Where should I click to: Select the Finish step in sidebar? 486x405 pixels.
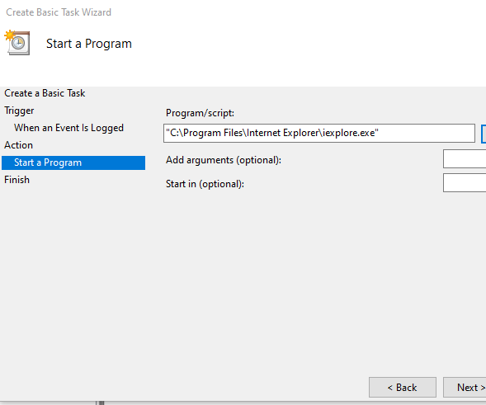click(x=17, y=180)
